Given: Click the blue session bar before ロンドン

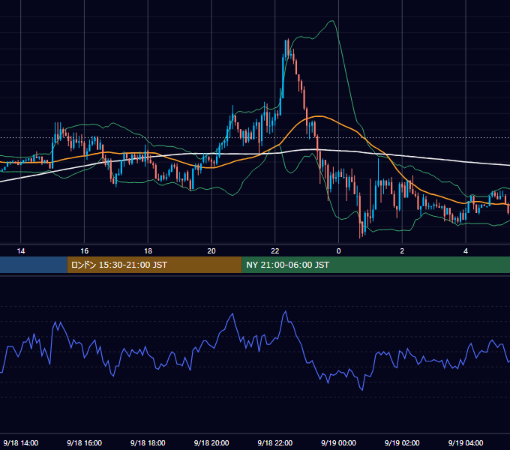Looking at the screenshot, I should 34,265.
